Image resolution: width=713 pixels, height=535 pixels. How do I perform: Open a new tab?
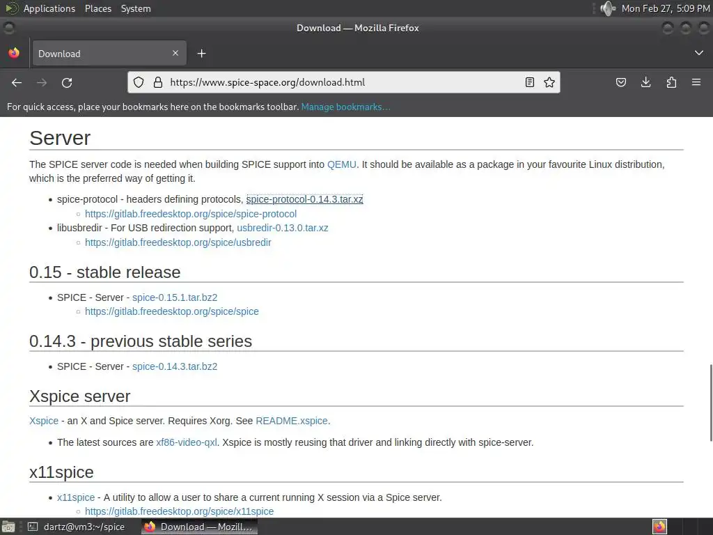(x=201, y=54)
